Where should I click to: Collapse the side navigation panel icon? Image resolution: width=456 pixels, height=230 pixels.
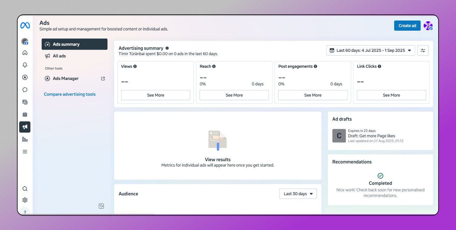[101, 206]
